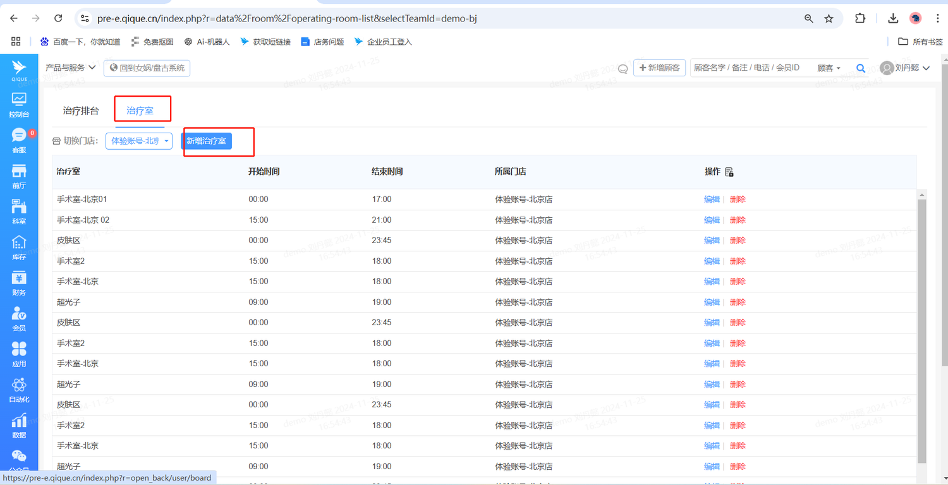Open the 会员 member sidebar icon
The width and height of the screenshot is (948, 485).
pos(19,318)
